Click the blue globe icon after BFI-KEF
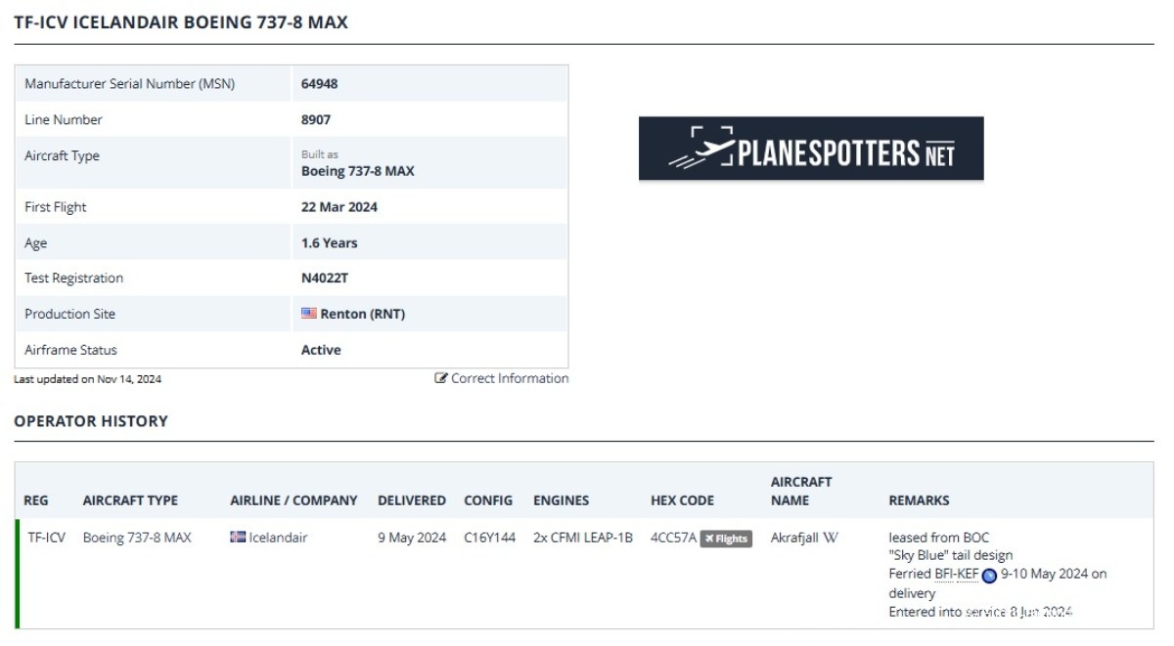The height and width of the screenshot is (646, 1174). [x=989, y=575]
